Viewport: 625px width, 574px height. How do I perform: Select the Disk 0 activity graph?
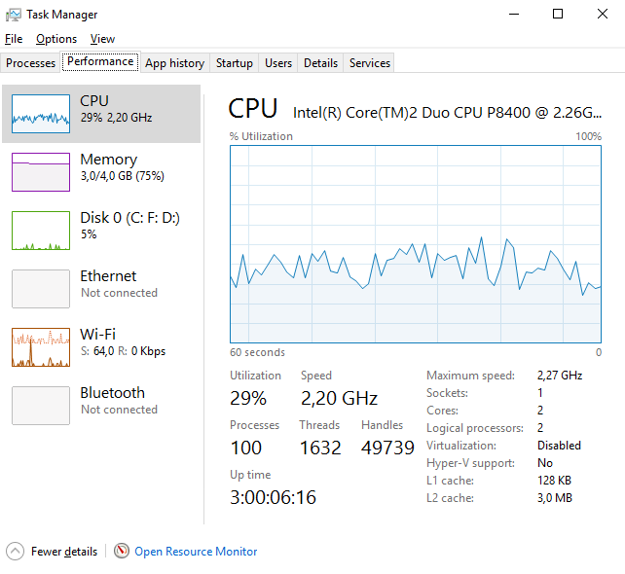[x=41, y=231]
